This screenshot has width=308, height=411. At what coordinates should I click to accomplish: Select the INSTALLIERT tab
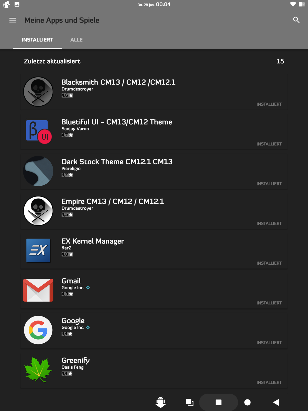coord(37,40)
